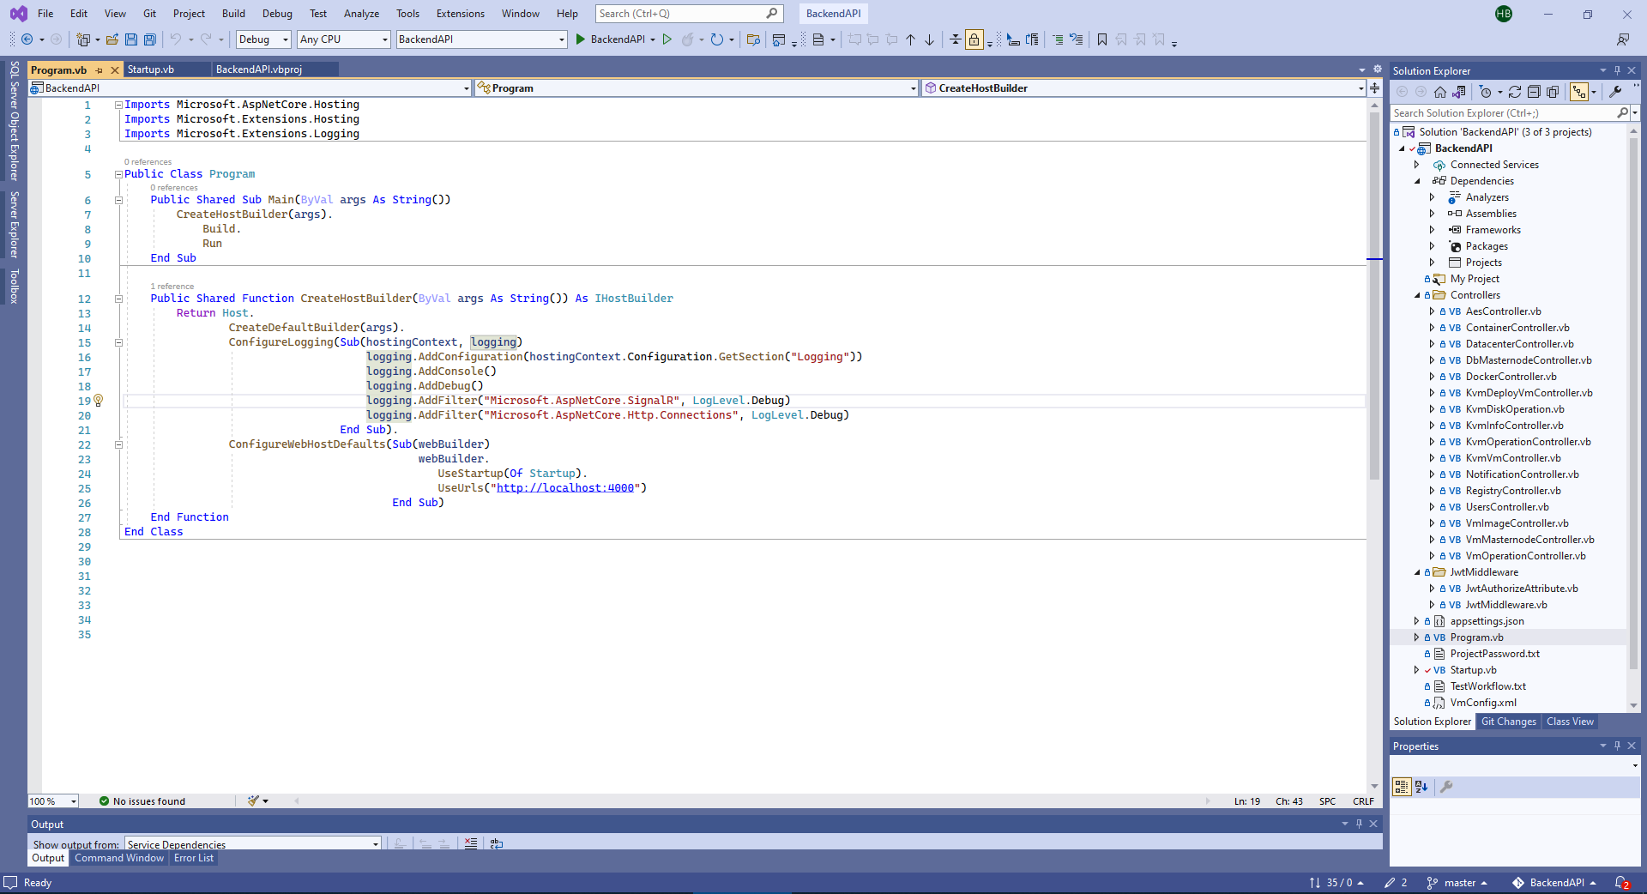
Task: Switch to Class View tab
Action: point(1570,722)
